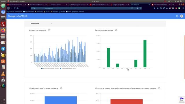Show info for Распределение оценок chart
Image resolution: width=185 pixels, height=104 pixels.
click(116, 30)
